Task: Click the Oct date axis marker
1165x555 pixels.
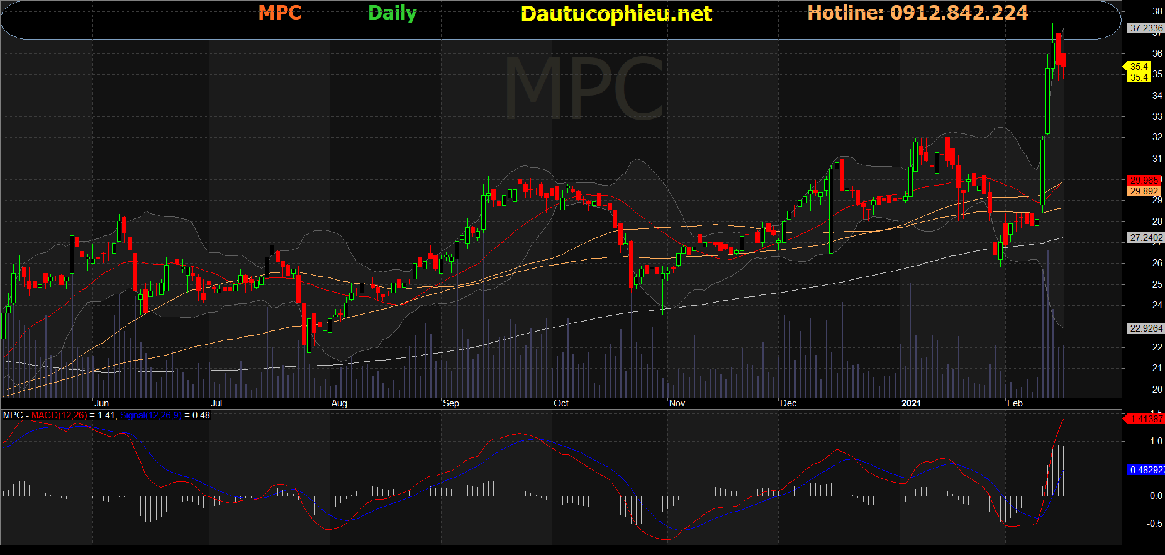Action: click(x=561, y=403)
